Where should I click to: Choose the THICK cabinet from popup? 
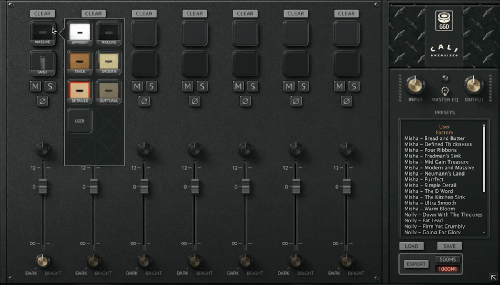click(x=80, y=61)
